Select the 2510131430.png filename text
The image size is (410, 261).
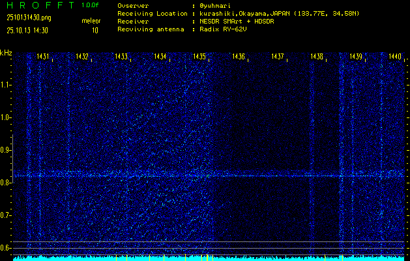pos(25,18)
